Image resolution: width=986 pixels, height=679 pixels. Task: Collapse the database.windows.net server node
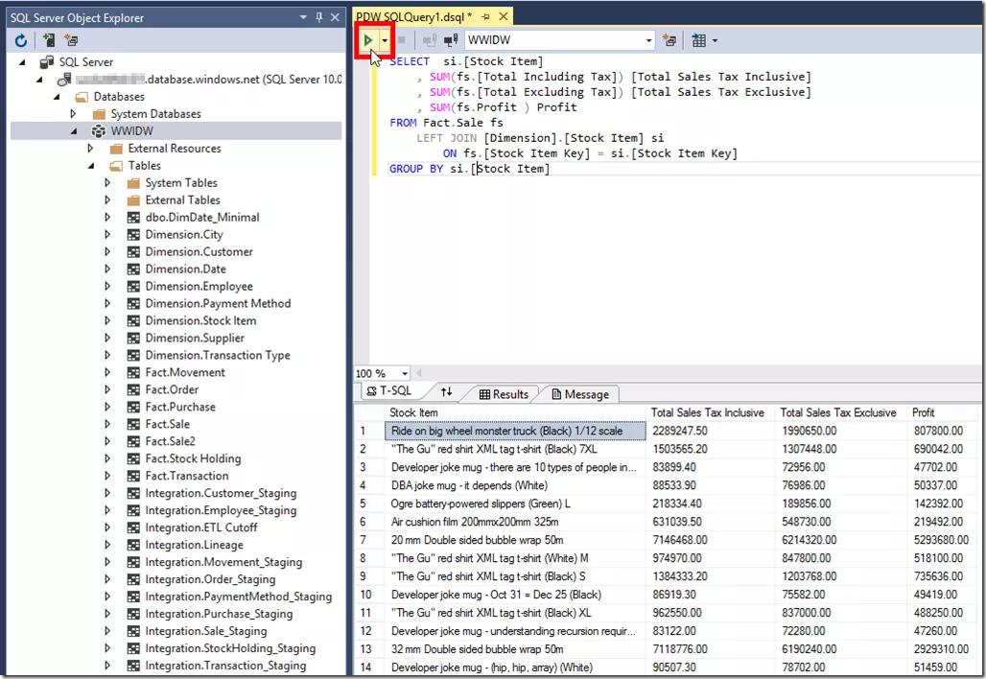tap(39, 80)
